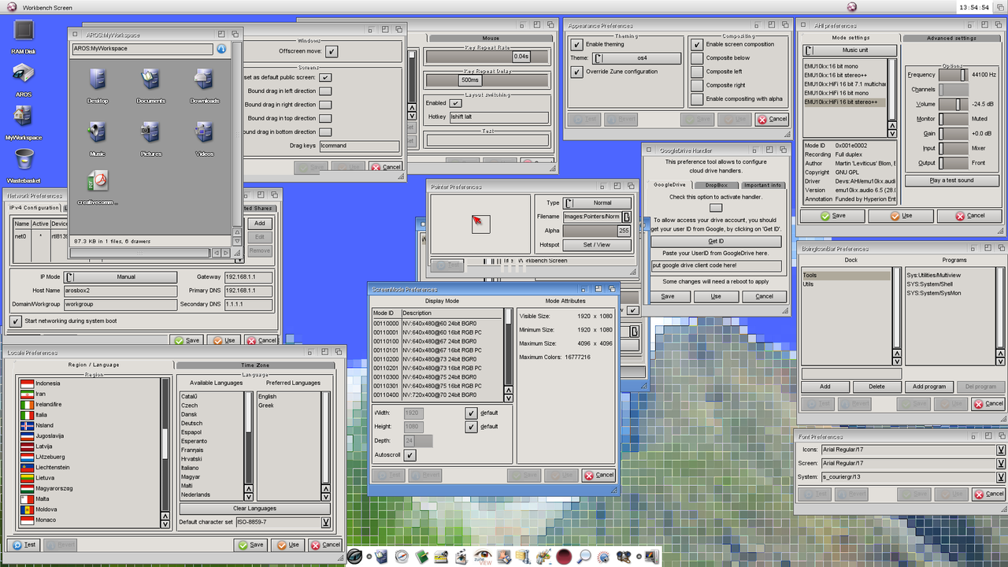Switch to Advanced settings tab in AHI
The height and width of the screenshot is (567, 1008).
coord(951,38)
